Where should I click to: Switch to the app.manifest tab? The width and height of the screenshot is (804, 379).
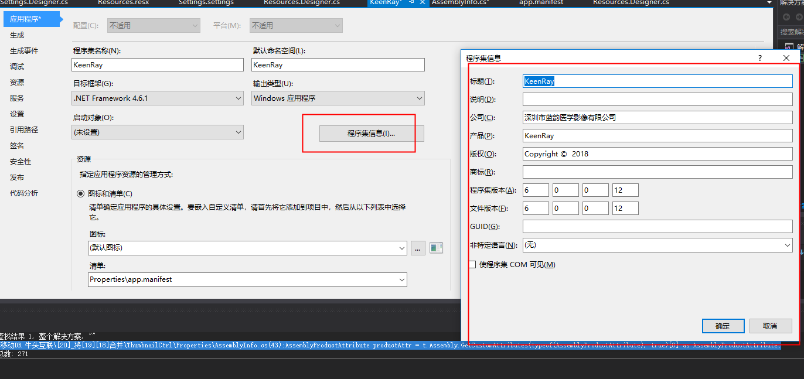coord(540,2)
